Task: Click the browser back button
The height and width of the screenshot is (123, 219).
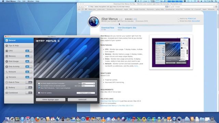Action: click(x=79, y=6)
